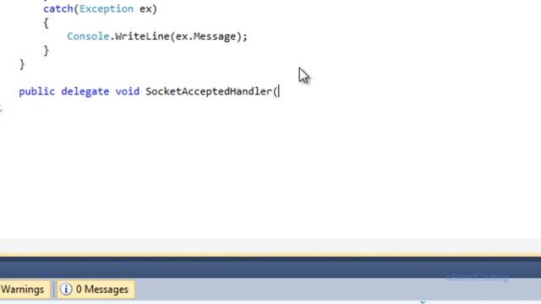This screenshot has width=541, height=304.
Task: Click 'SocketAcceptedHandler(' in the delegate line
Action: click(x=211, y=91)
